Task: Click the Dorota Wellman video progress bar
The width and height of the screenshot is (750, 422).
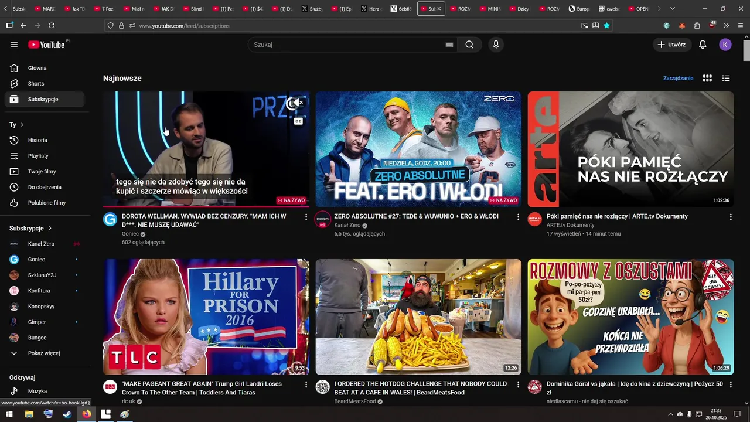Action: pos(206,206)
